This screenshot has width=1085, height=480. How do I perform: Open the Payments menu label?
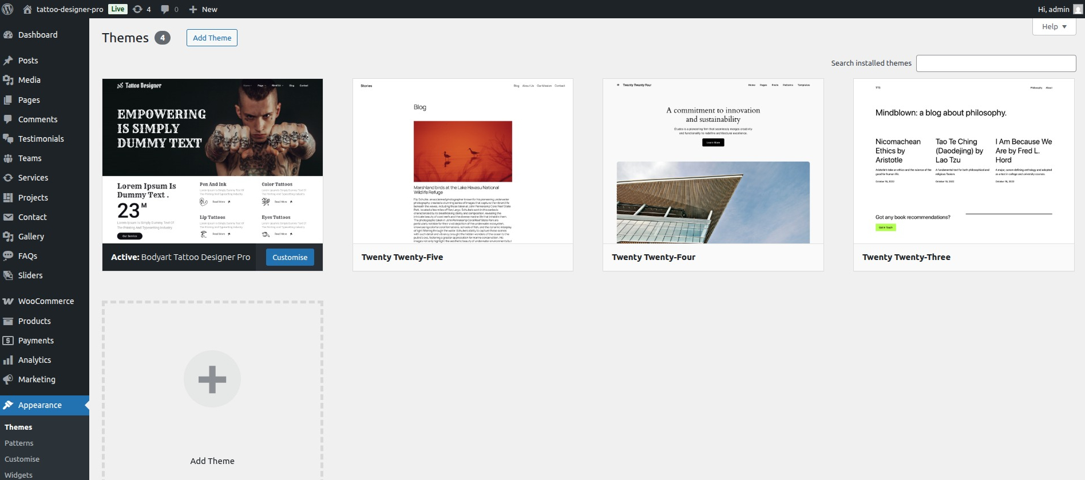(36, 341)
